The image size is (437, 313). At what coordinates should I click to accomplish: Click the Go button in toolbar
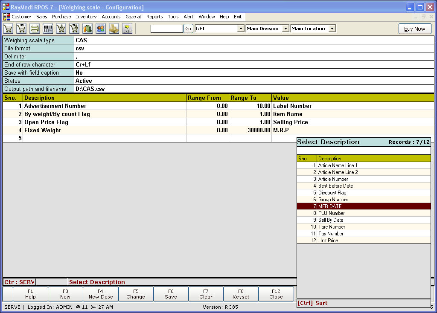(x=188, y=29)
